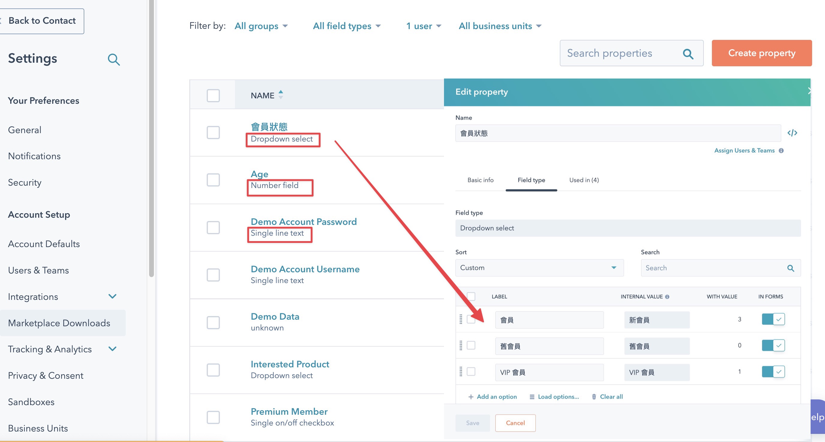Image resolution: width=825 pixels, height=442 pixels.
Task: Click the code icon beside Name field
Action: (792, 133)
